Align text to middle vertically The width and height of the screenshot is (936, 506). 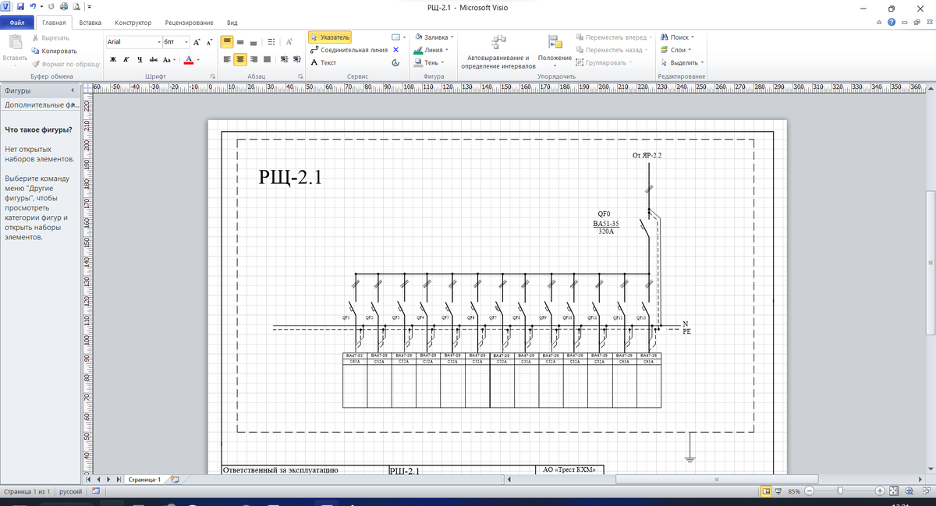241,41
